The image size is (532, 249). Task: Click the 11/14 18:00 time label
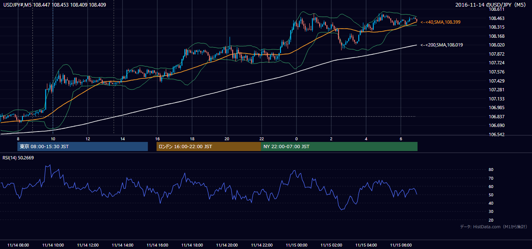point(192,245)
